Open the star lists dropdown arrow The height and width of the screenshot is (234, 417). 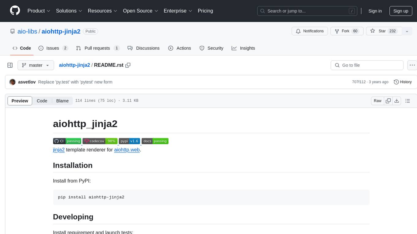[407, 31]
